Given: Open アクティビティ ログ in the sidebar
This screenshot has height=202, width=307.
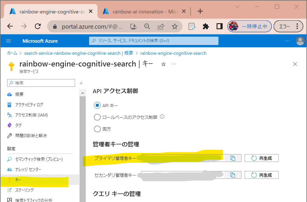Looking at the screenshot, I should pos(40,105).
